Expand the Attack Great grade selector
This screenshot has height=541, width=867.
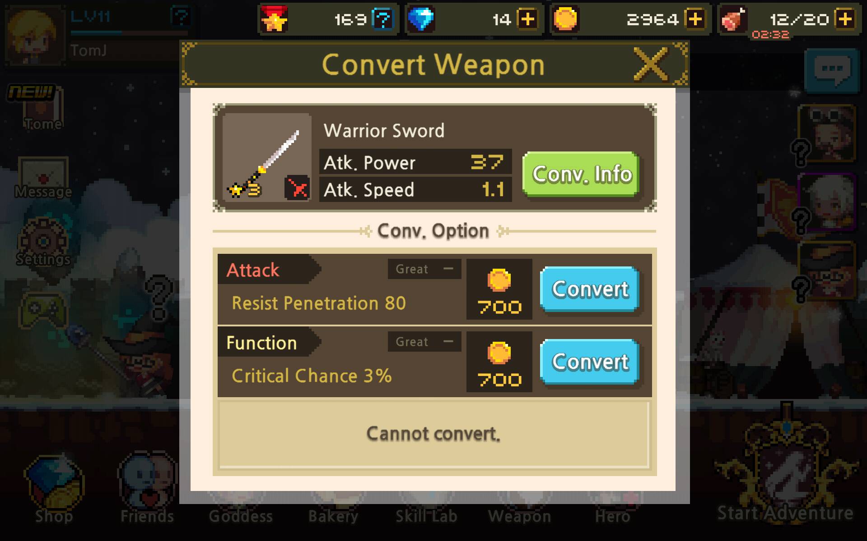(424, 269)
